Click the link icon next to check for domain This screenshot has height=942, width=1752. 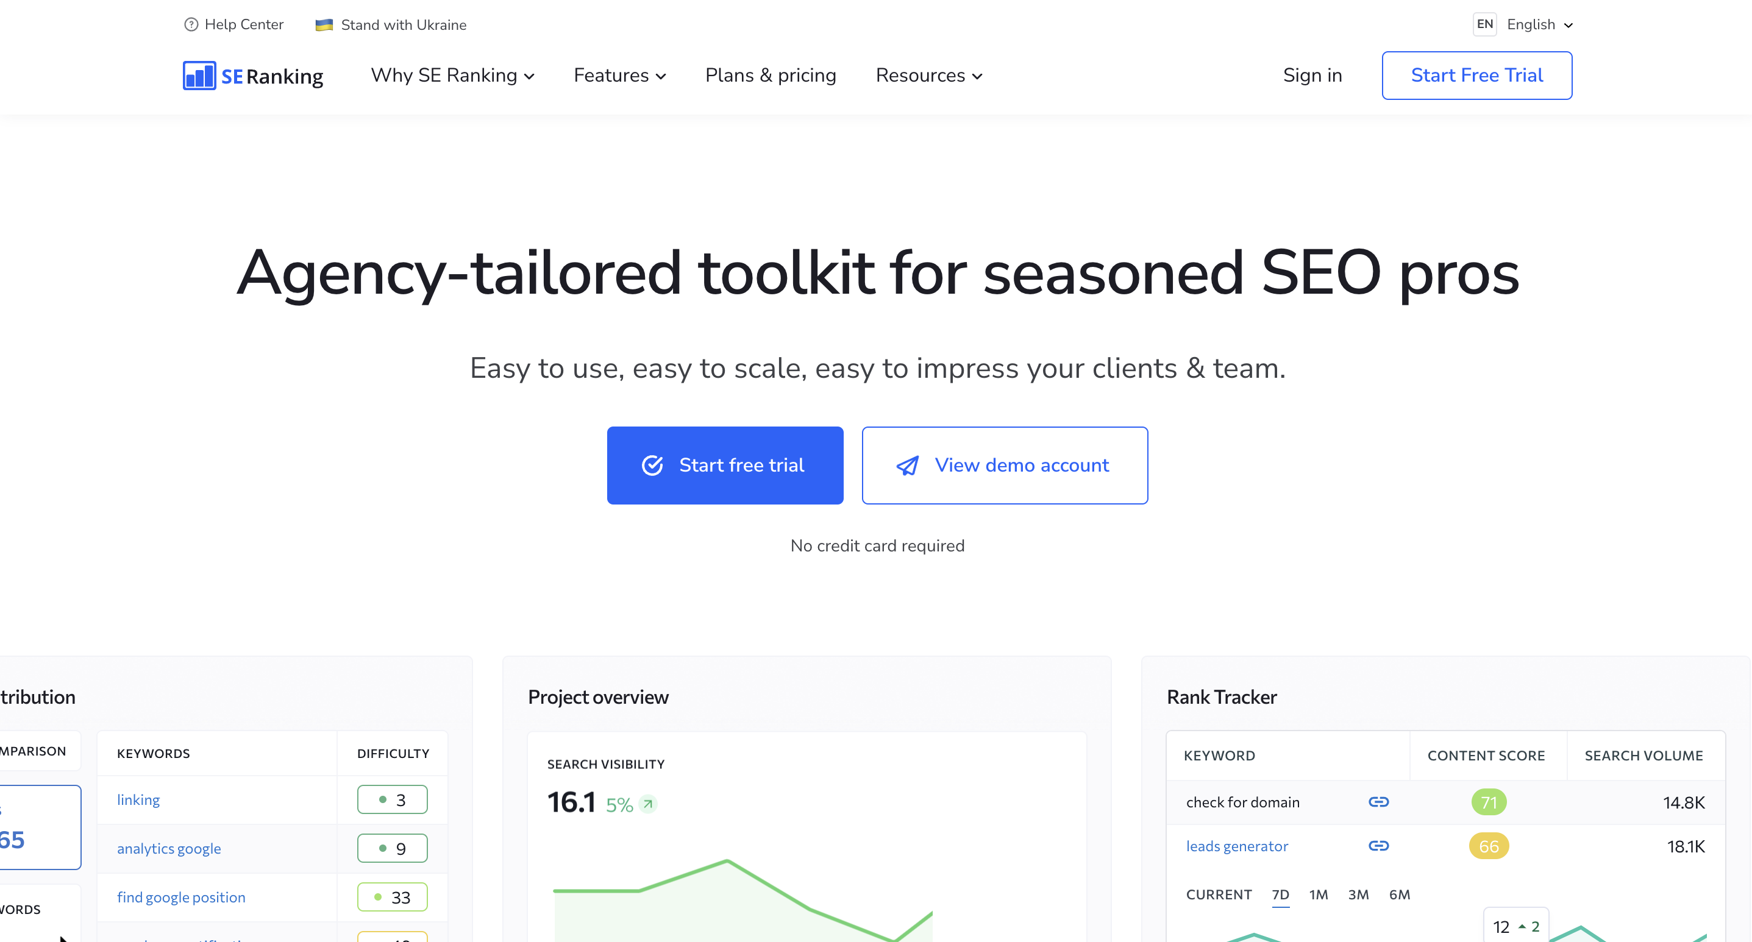(1378, 802)
